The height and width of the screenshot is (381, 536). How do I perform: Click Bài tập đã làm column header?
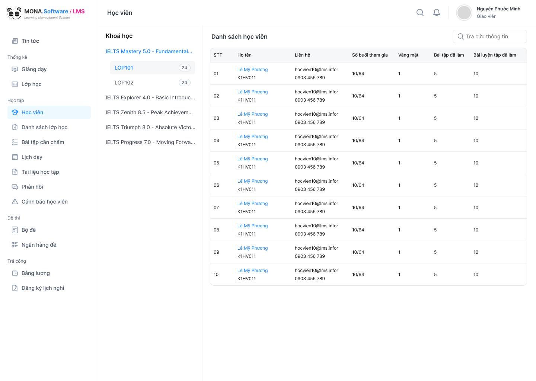[449, 55]
